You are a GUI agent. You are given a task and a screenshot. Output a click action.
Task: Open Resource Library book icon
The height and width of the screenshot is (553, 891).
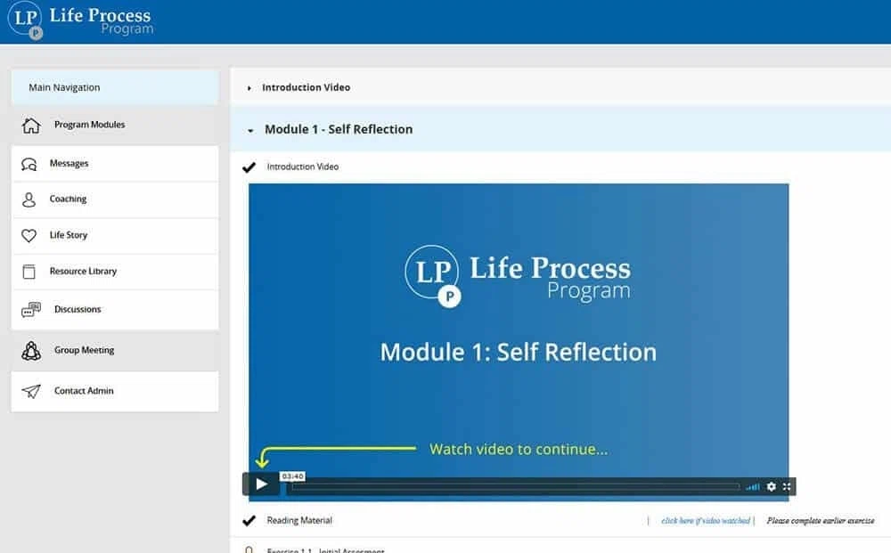click(29, 272)
